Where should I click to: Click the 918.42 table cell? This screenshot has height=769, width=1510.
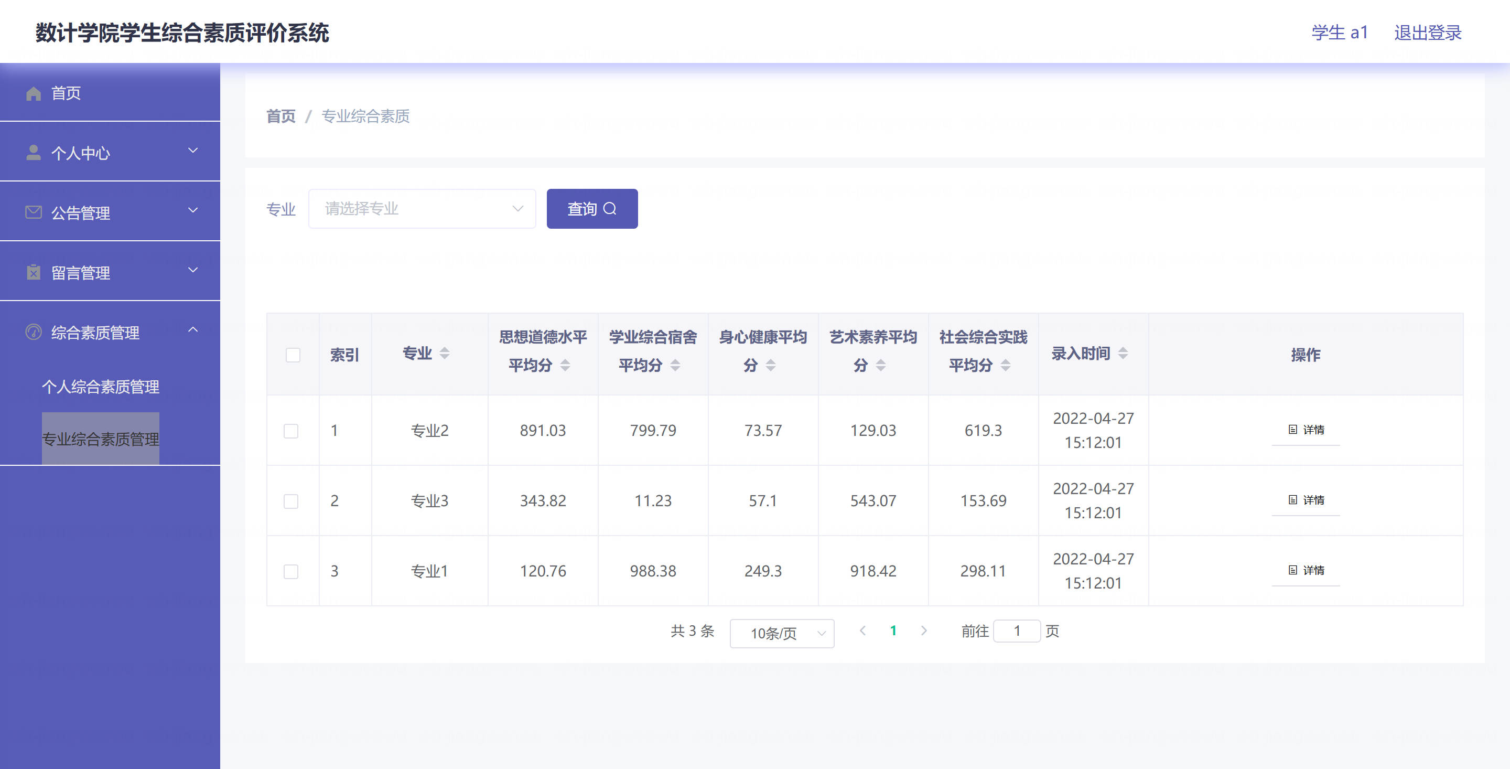pos(873,571)
